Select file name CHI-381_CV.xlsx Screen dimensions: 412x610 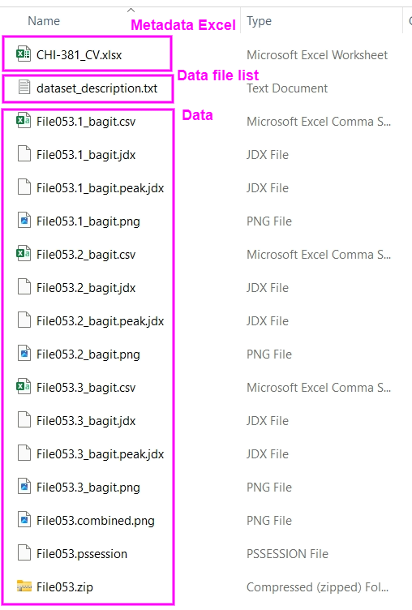[x=79, y=55]
